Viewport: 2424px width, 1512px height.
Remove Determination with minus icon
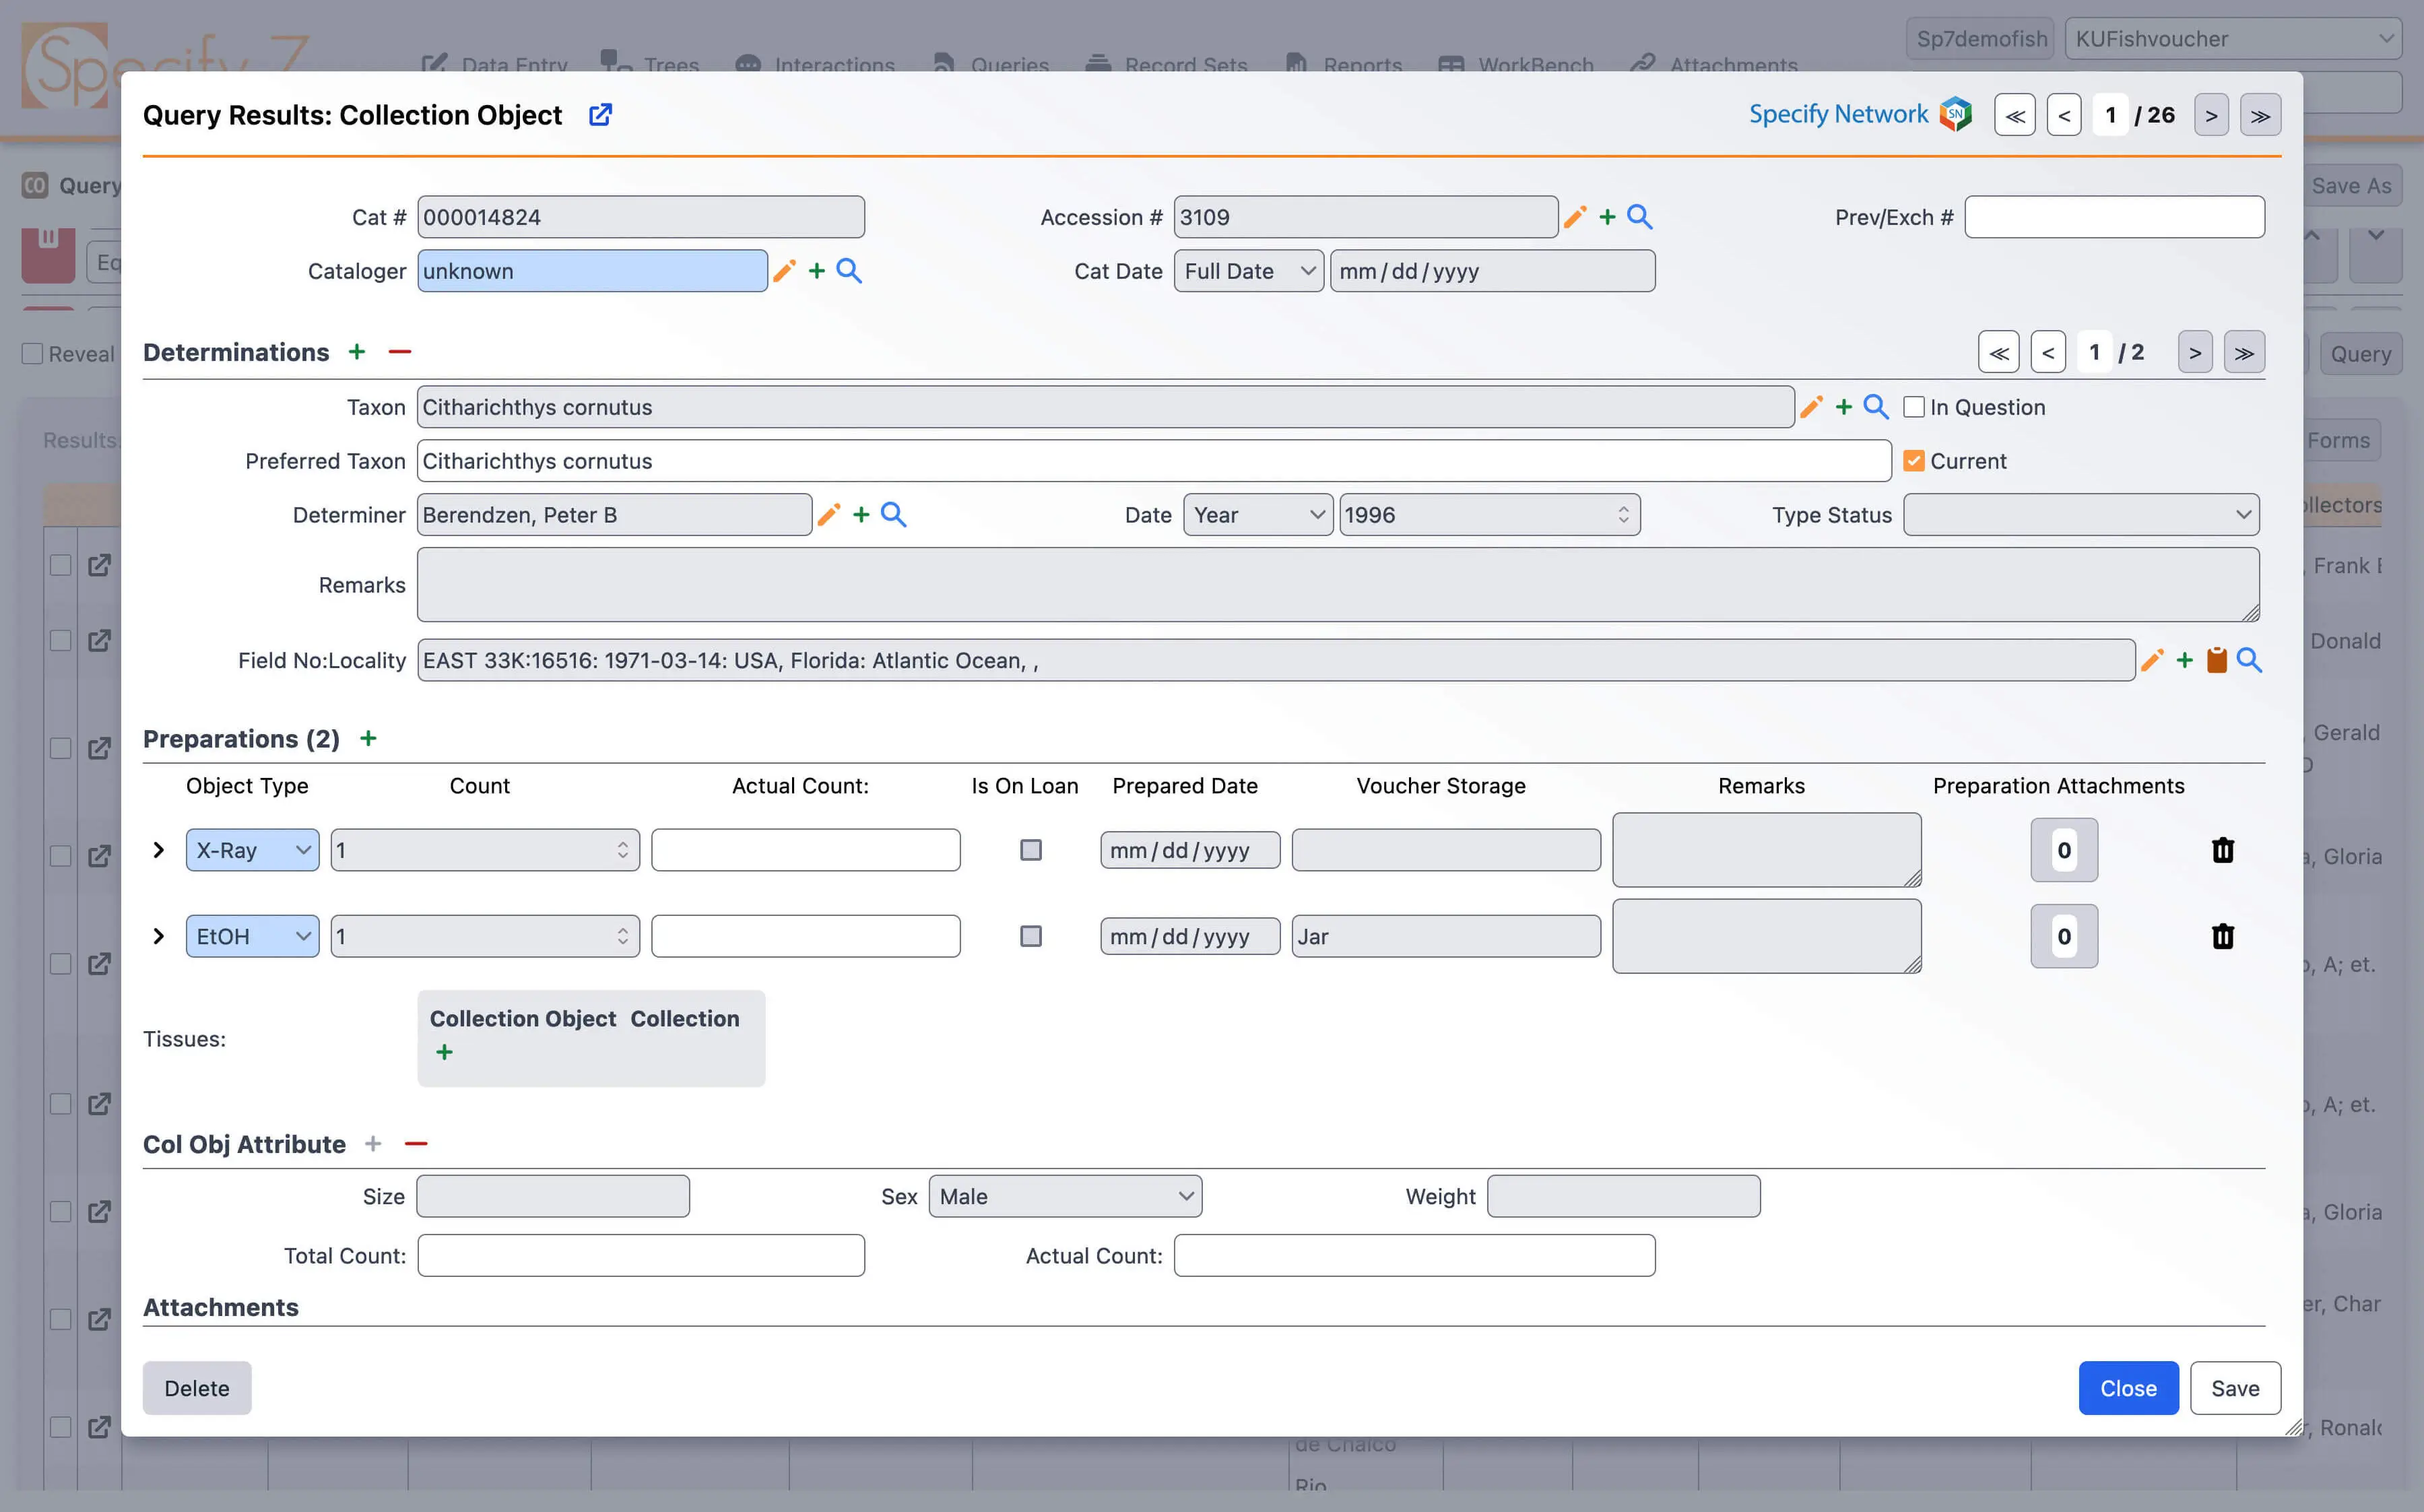[x=400, y=352]
